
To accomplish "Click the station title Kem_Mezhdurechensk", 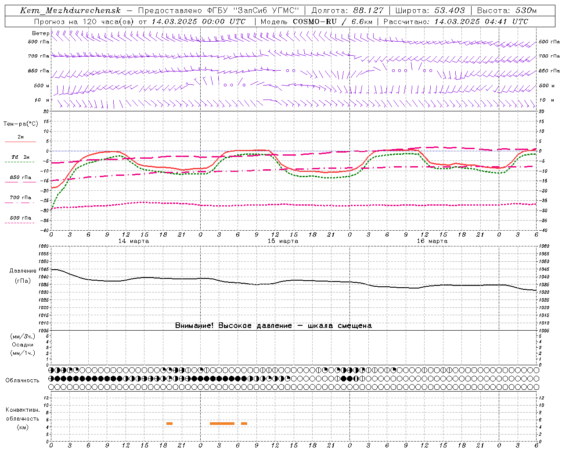I will pos(70,11).
